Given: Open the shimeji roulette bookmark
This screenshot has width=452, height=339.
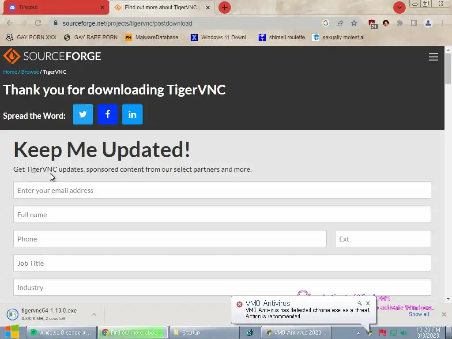Looking at the screenshot, I should click(282, 38).
